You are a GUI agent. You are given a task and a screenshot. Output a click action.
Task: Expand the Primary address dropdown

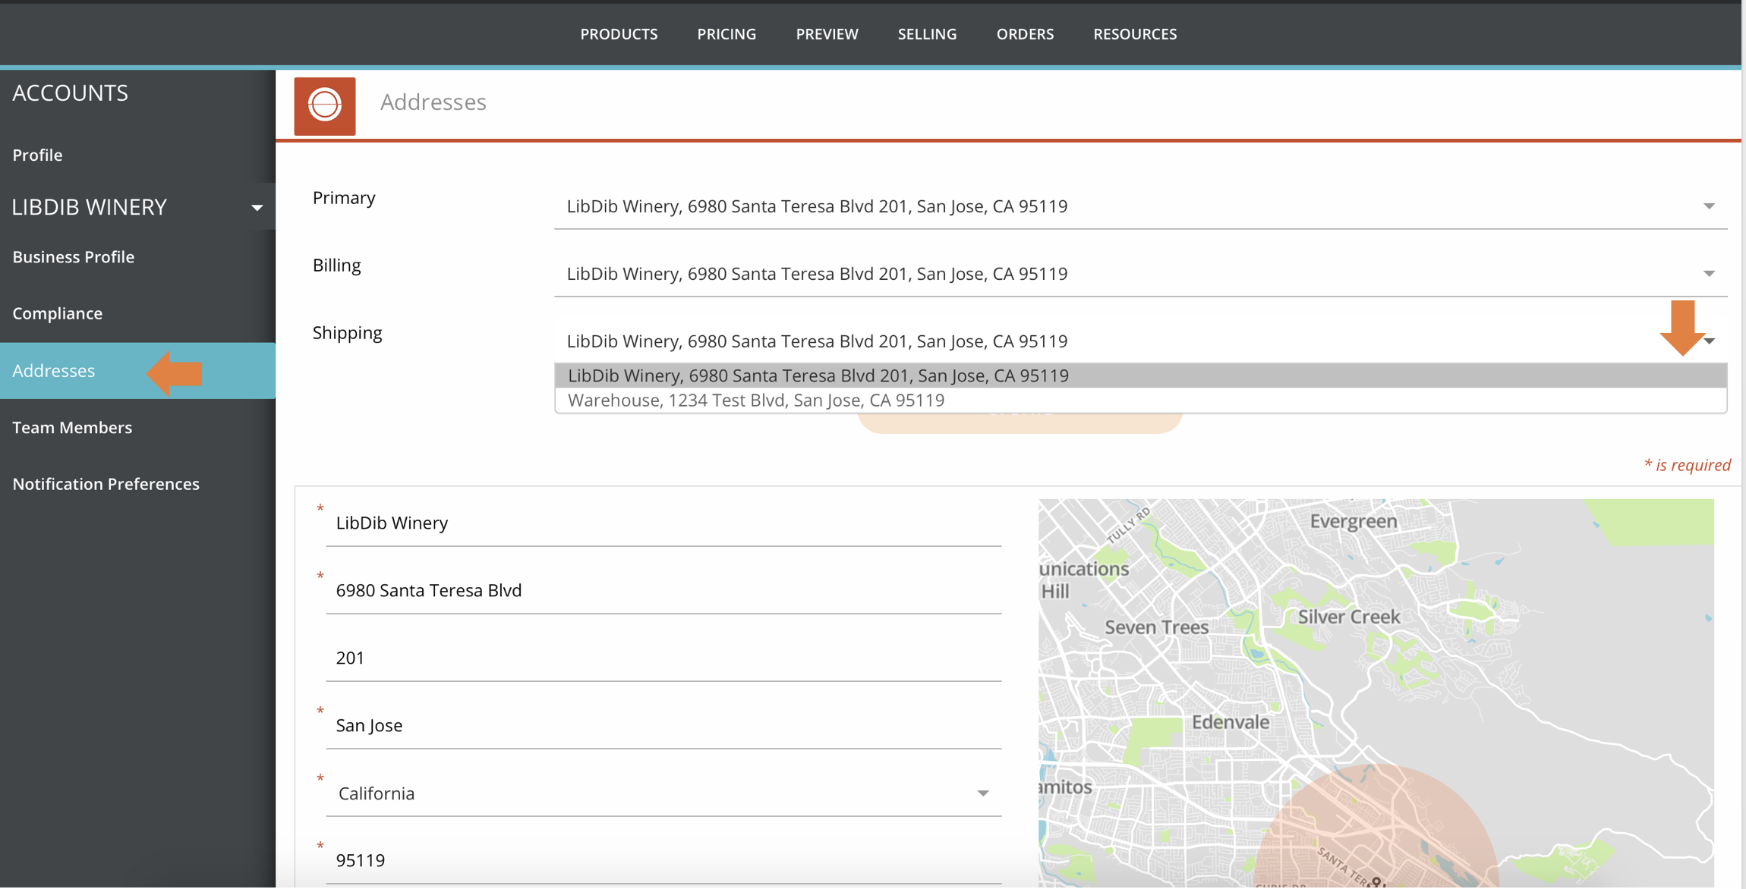coord(1140,206)
